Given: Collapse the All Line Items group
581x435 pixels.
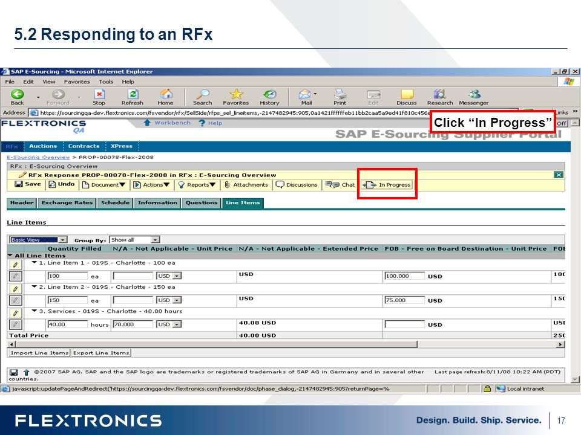Looking at the screenshot, I should (10, 256).
